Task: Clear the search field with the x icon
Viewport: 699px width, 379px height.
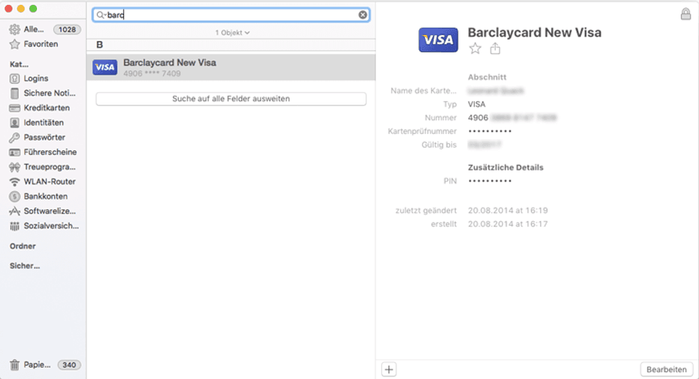Action: point(363,15)
